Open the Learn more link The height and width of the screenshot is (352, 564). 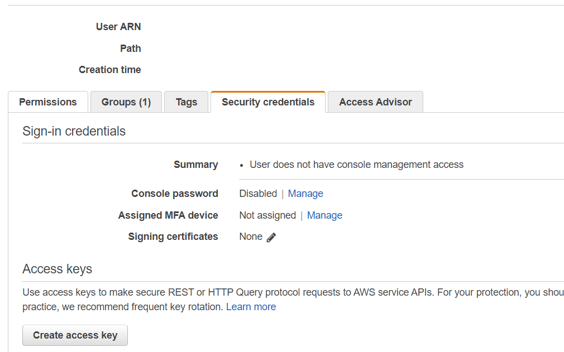click(251, 307)
